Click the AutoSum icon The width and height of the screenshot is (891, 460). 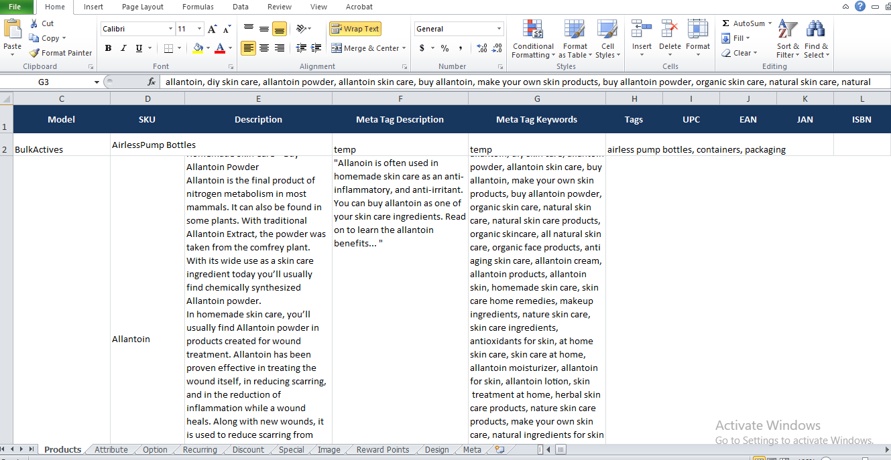coord(726,23)
